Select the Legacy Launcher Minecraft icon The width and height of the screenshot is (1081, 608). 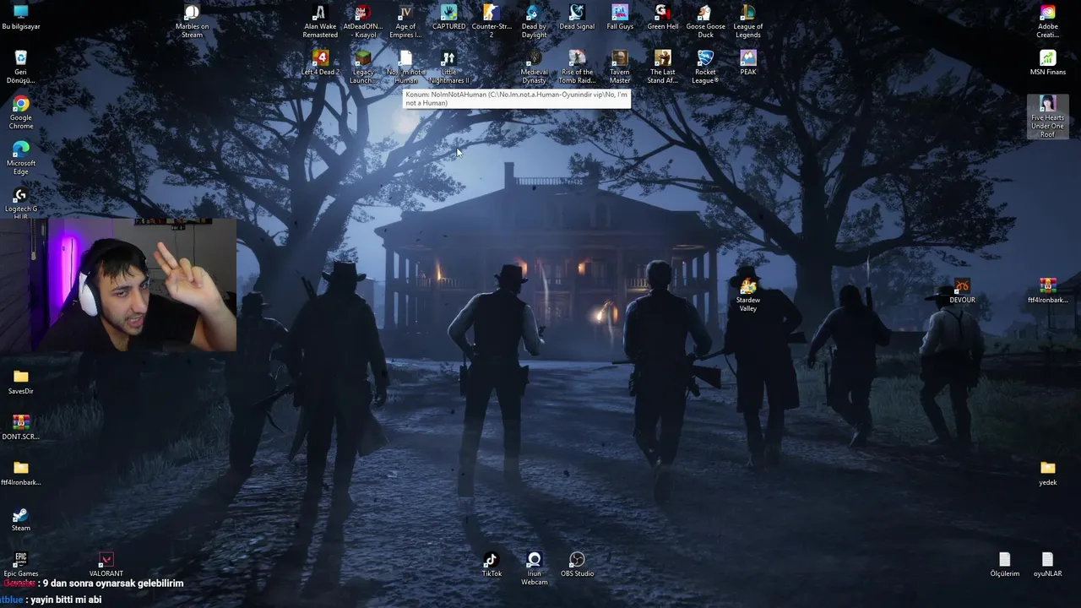(362, 67)
